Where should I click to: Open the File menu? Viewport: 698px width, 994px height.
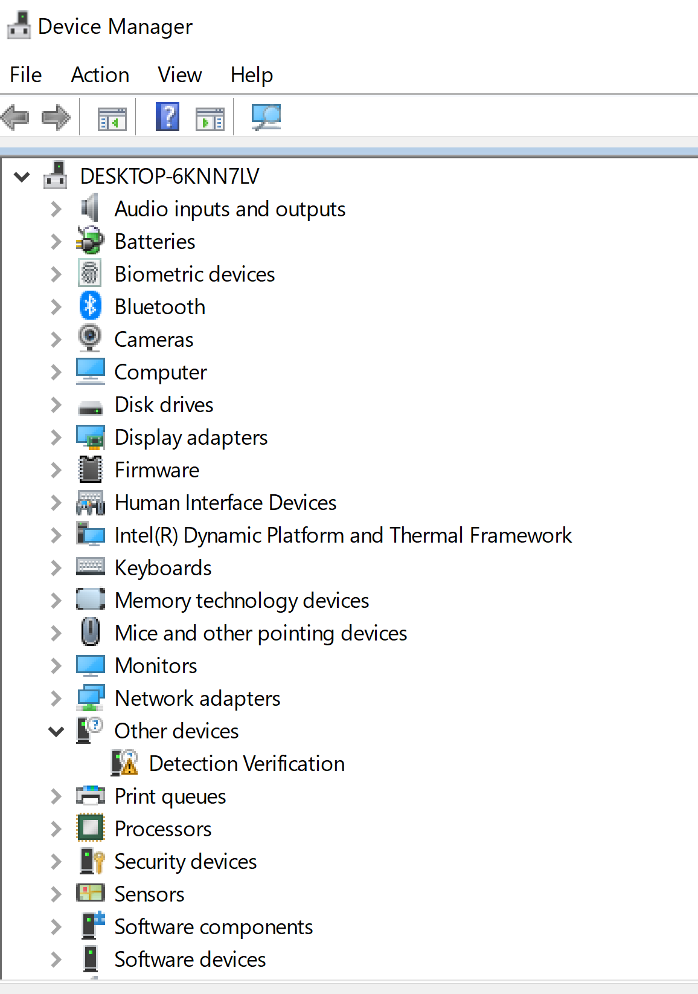point(26,75)
